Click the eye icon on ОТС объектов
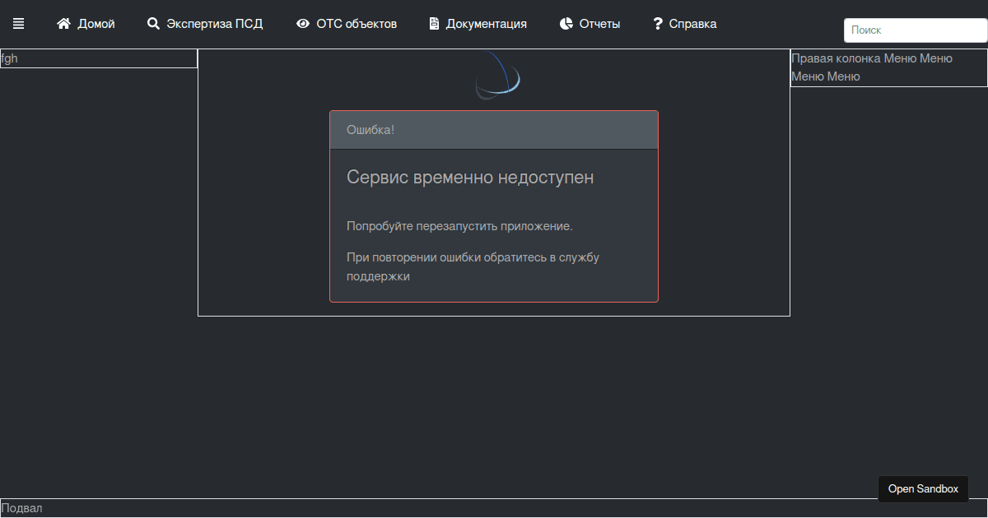The width and height of the screenshot is (988, 518). point(302,24)
